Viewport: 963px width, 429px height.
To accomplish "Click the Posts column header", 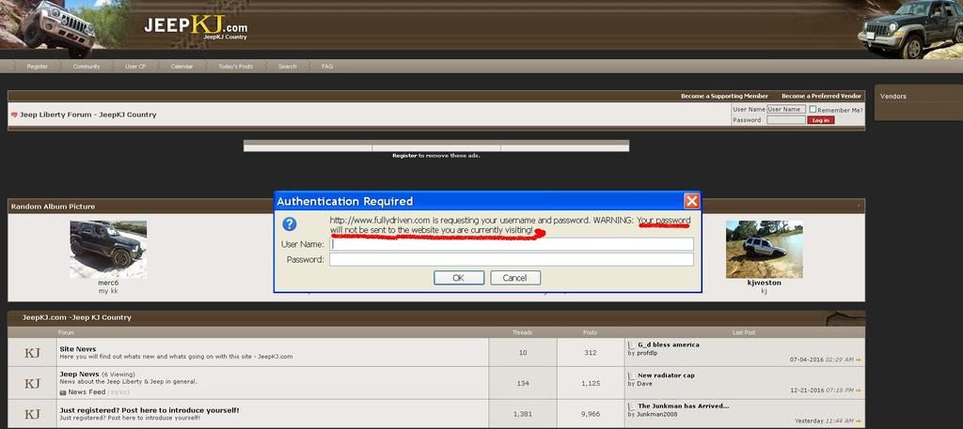I will [590, 333].
